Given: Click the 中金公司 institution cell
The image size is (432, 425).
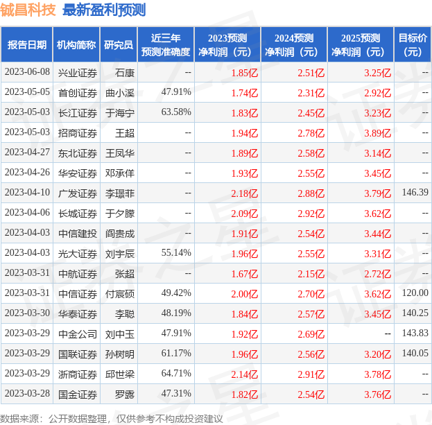Looking at the screenshot, I should [x=78, y=334].
